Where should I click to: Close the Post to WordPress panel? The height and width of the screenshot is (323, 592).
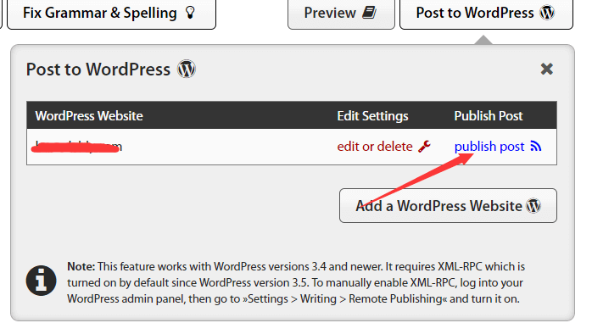coord(546,69)
